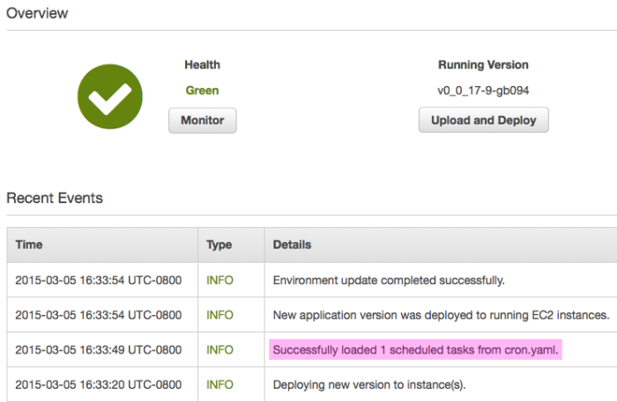
Task: Click the Details column header
Action: (x=292, y=245)
